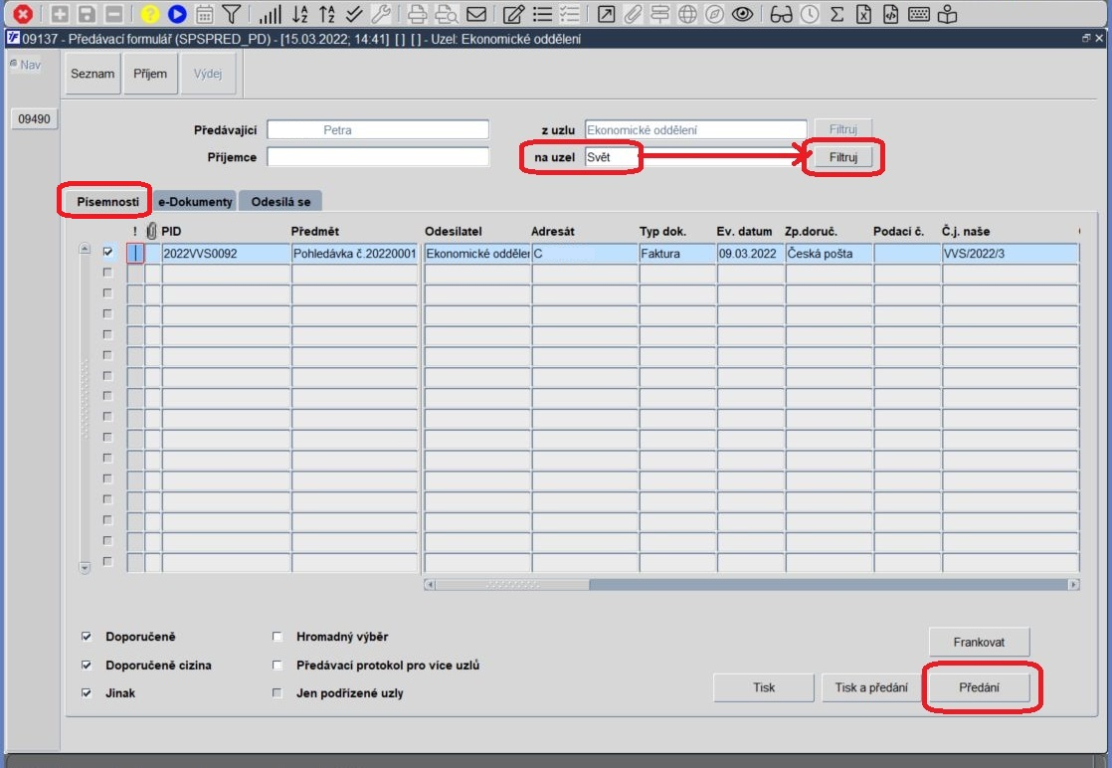Image resolution: width=1112 pixels, height=768 pixels.
Task: Click the clock history toolbar icon
Action: coord(810,14)
